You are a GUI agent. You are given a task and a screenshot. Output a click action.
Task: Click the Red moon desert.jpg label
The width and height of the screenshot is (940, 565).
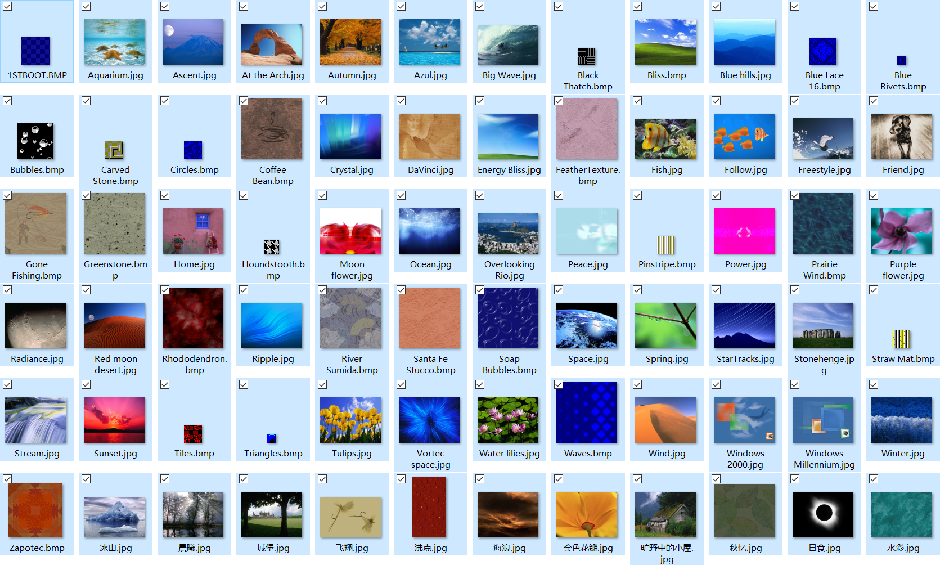coord(116,364)
